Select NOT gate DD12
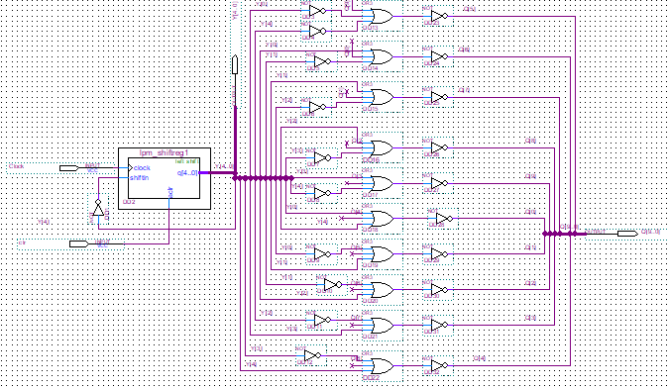This screenshot has height=388, width=668. [x=312, y=355]
